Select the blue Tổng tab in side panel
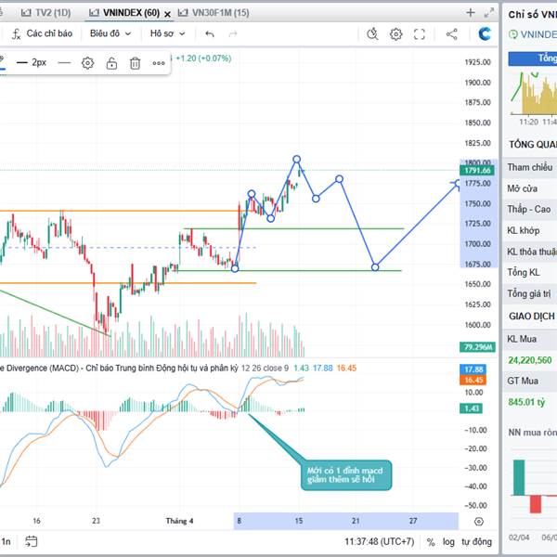 [x=533, y=58]
